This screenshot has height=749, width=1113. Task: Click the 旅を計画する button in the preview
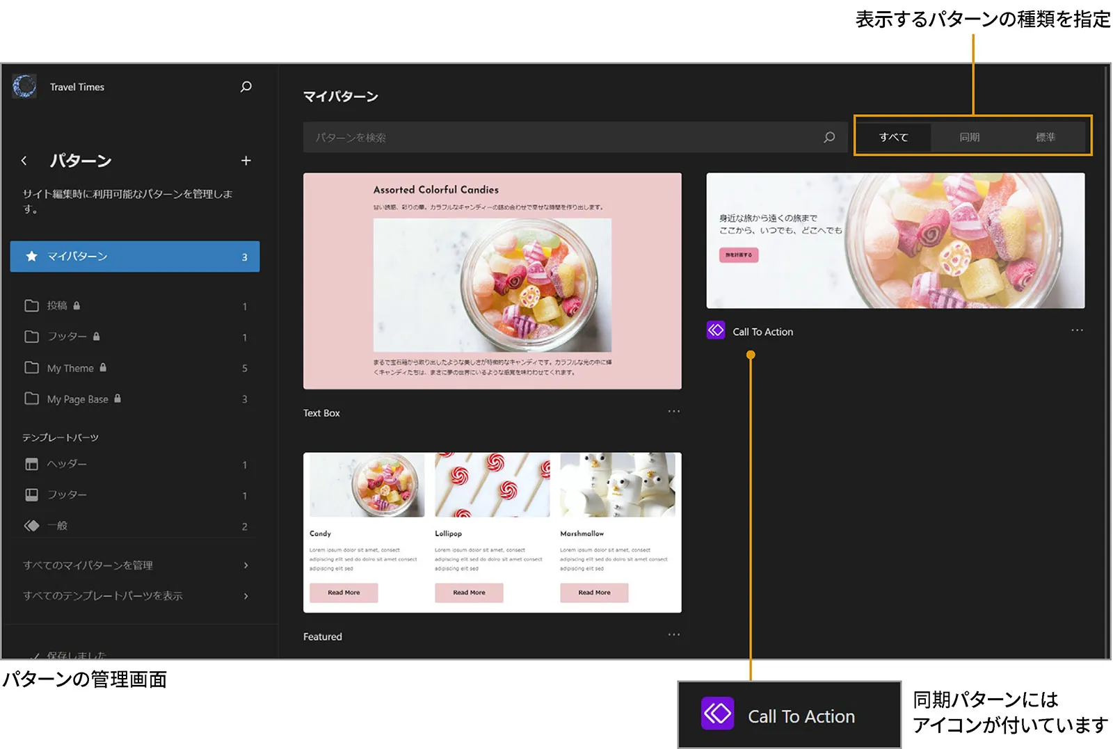737,255
